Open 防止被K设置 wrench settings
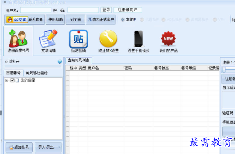The image size is (235, 154). (x=108, y=41)
